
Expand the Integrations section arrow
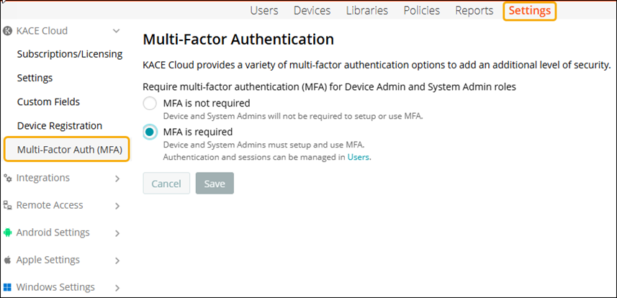tap(117, 179)
